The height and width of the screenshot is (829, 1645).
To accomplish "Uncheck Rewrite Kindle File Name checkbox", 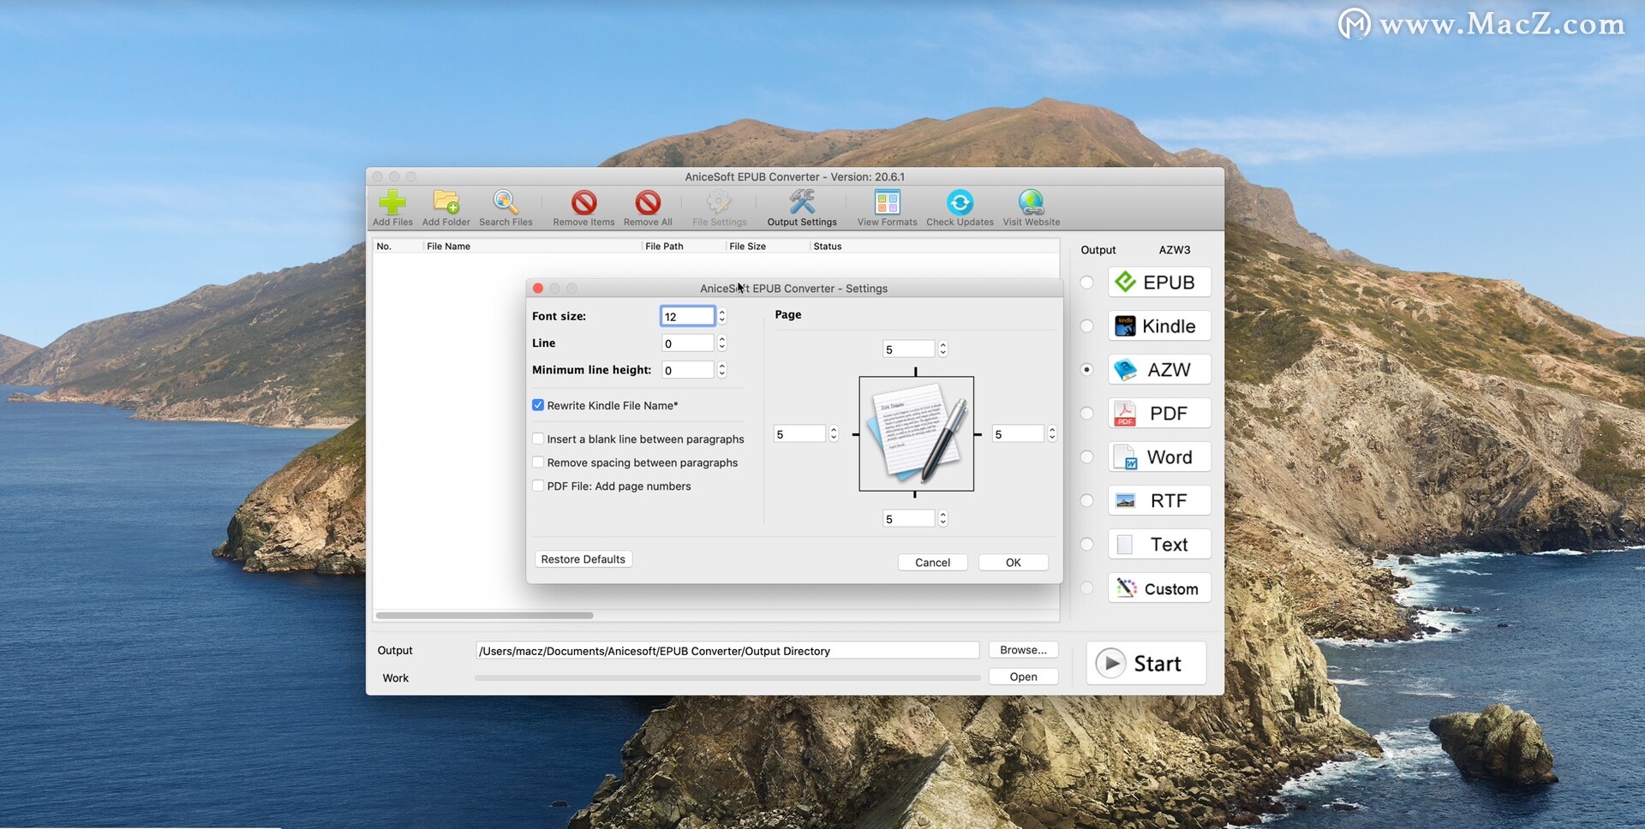I will coord(538,405).
